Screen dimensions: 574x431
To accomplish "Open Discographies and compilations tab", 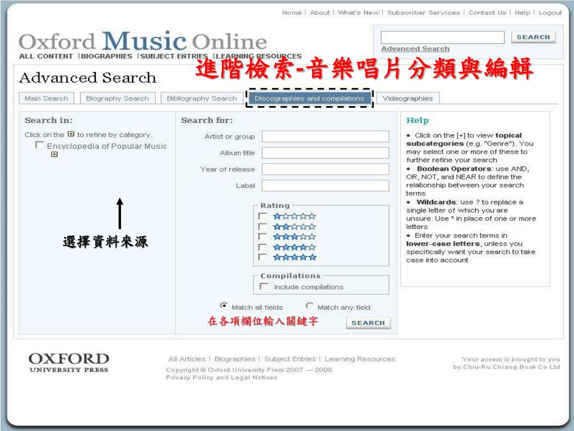I will pyautogui.click(x=309, y=98).
